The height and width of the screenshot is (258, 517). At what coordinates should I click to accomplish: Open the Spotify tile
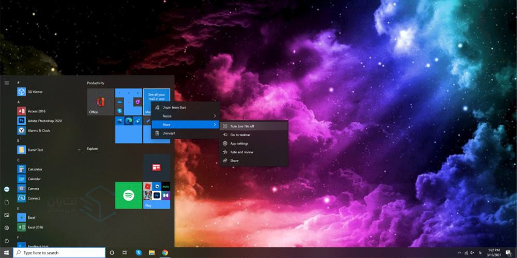pyautogui.click(x=128, y=195)
